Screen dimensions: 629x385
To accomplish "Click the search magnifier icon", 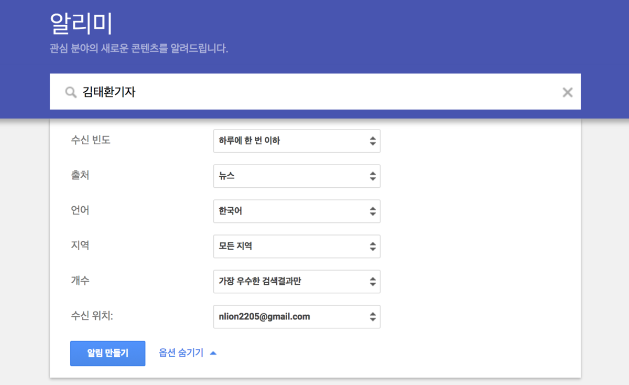I will click(x=71, y=92).
